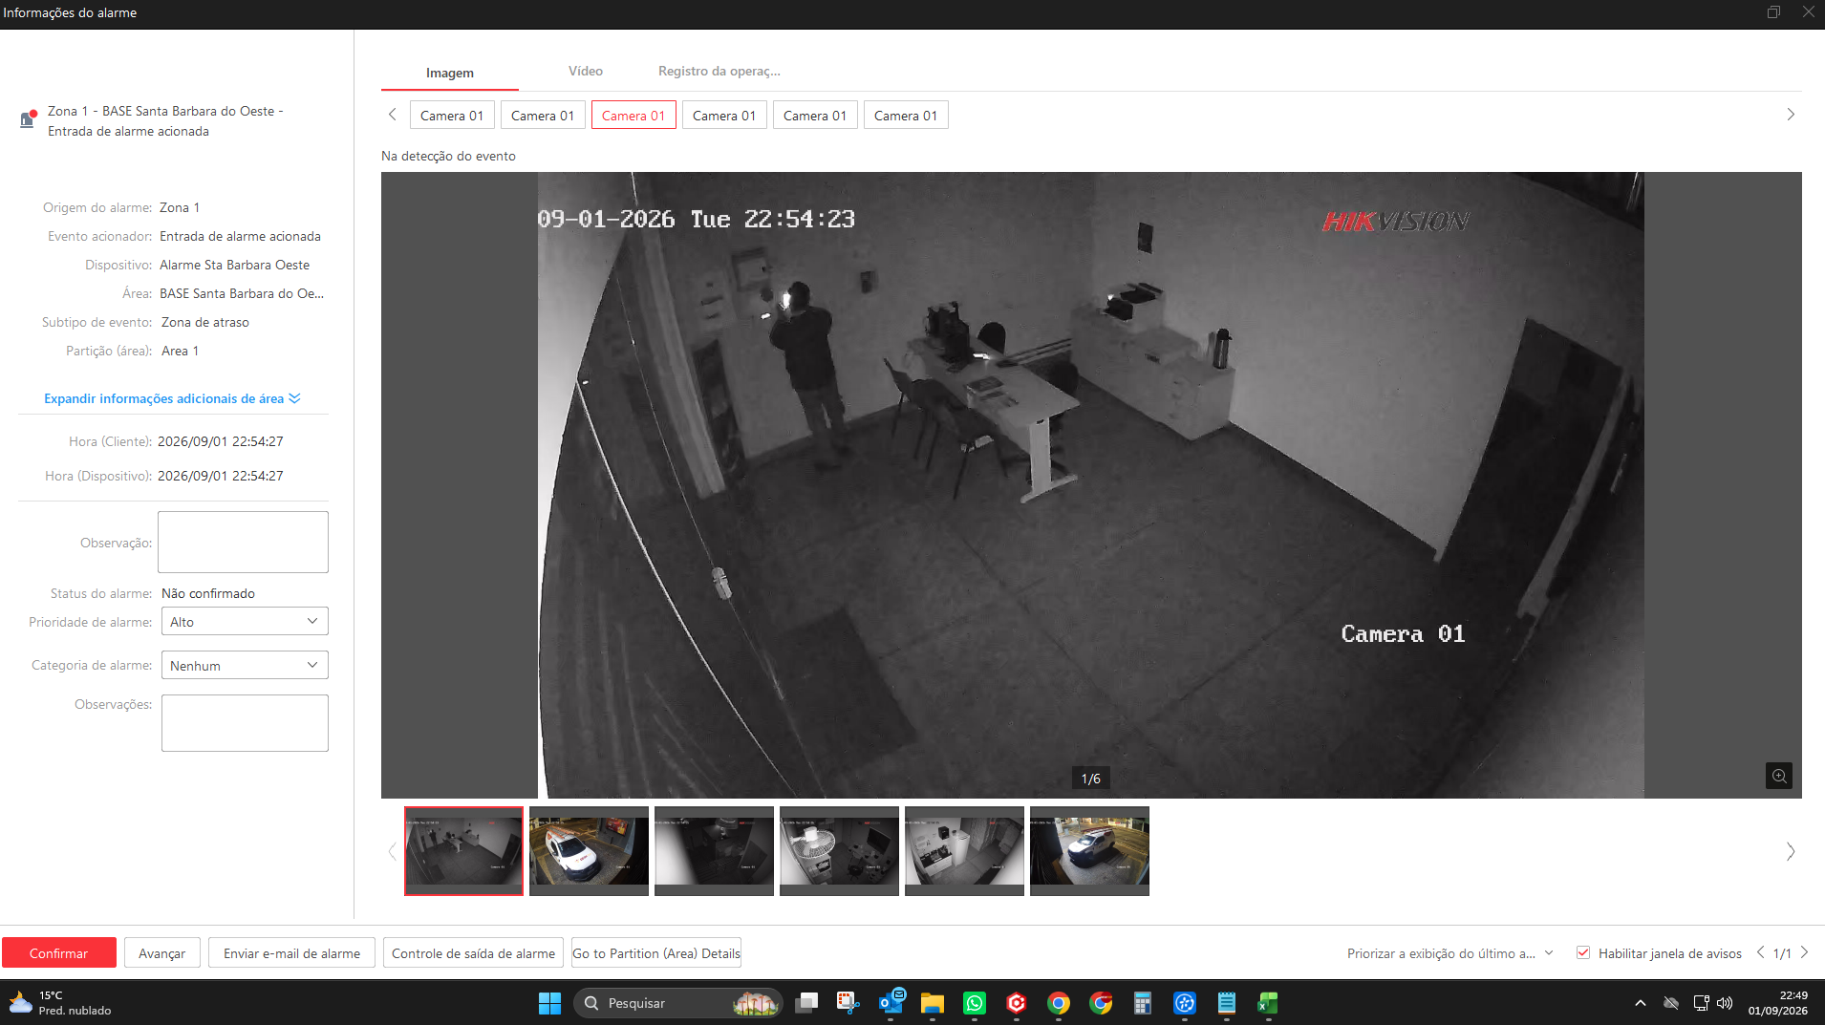The width and height of the screenshot is (1825, 1025).
Task: Open File Explorer on the taskbar
Action: [x=933, y=1003]
